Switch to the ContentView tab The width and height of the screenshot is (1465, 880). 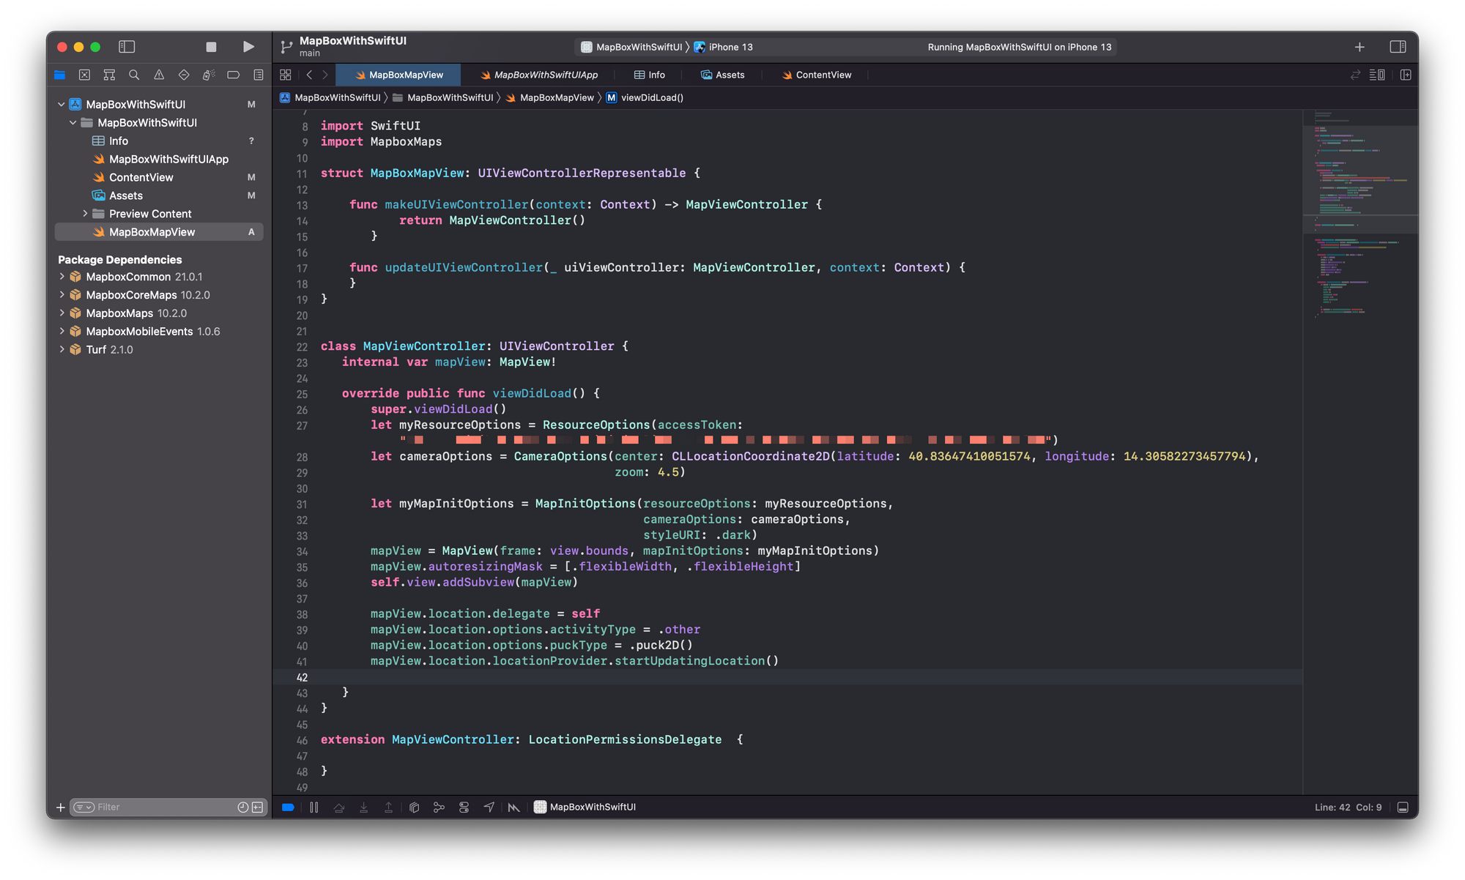816,75
